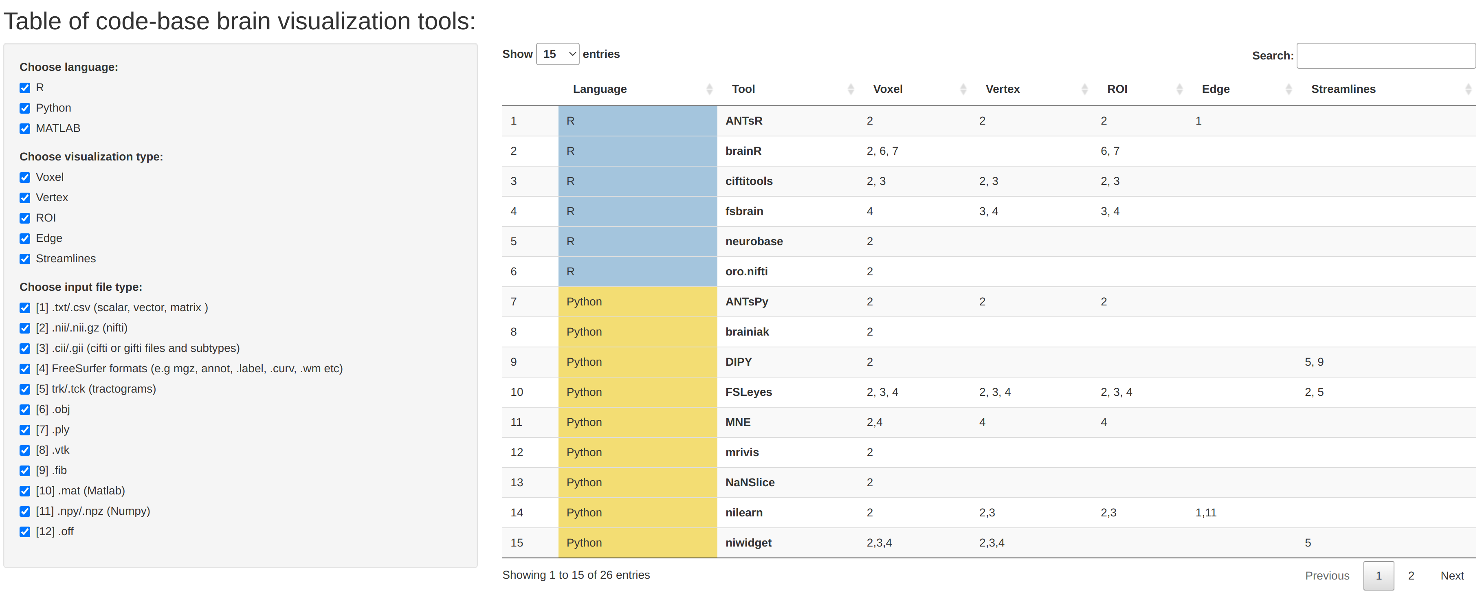Viewport: 1482px width, 606px height.
Task: Click the niwidget tool name
Action: pos(748,543)
